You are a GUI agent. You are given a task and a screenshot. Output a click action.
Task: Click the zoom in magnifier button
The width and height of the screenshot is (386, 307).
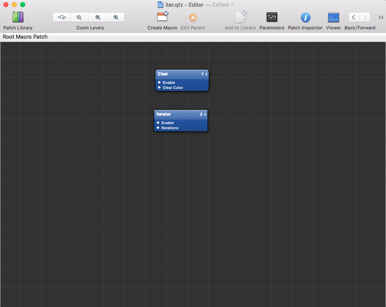tap(116, 17)
